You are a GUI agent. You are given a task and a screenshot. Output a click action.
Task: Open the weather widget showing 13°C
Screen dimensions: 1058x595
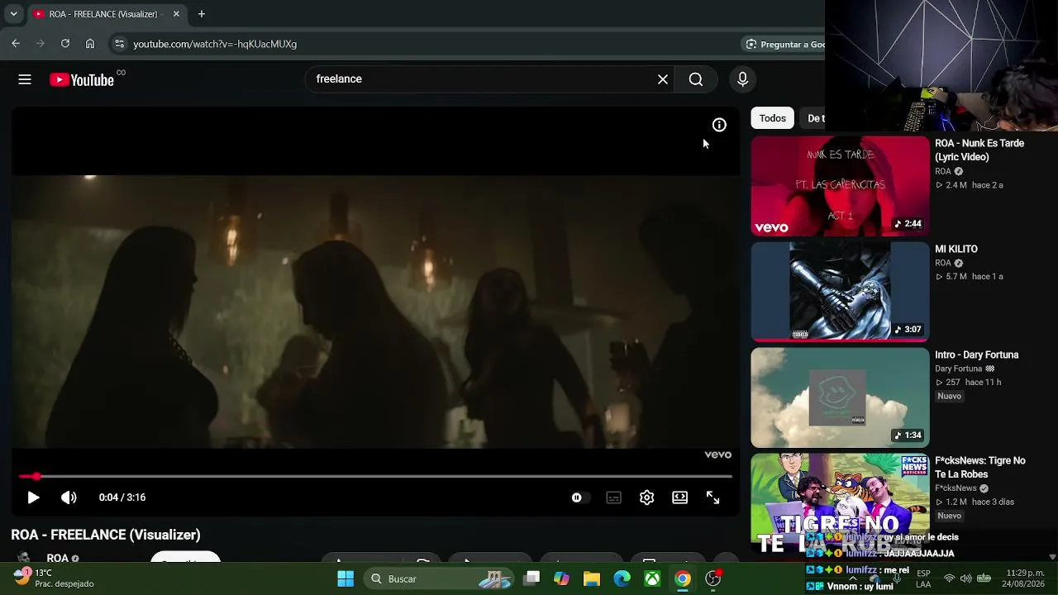[x=54, y=578]
